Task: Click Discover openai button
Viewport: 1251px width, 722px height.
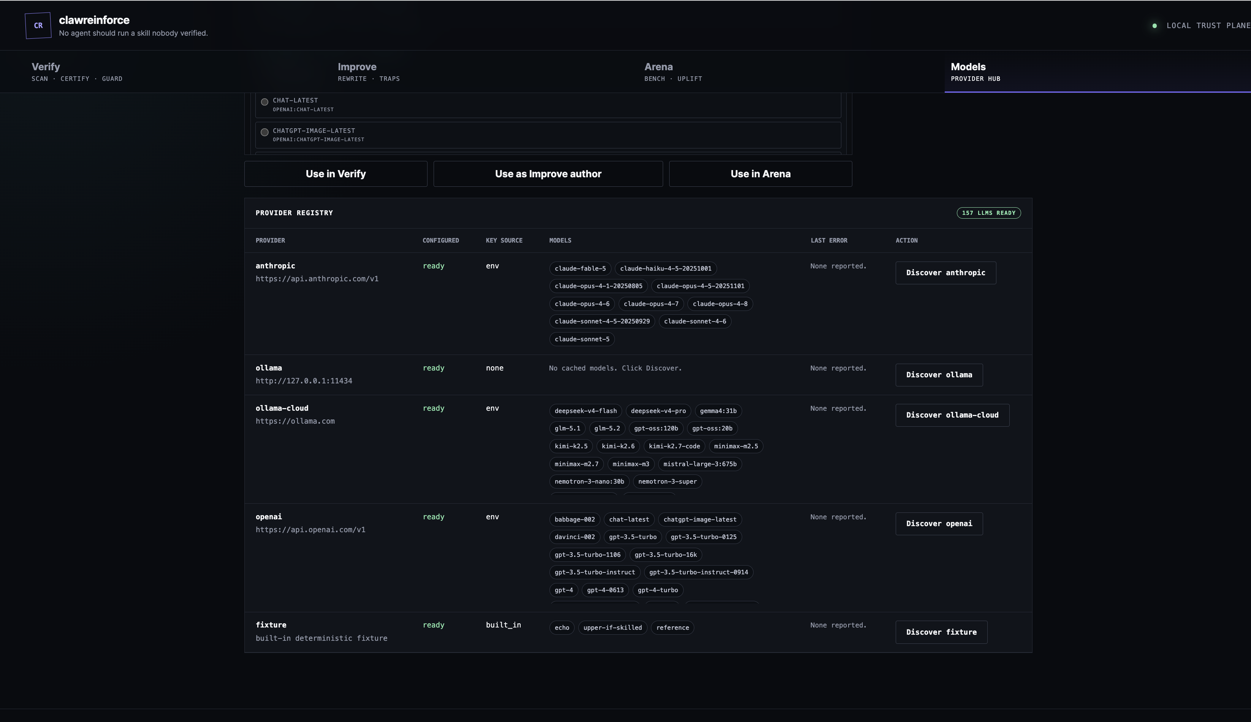Action: [939, 523]
